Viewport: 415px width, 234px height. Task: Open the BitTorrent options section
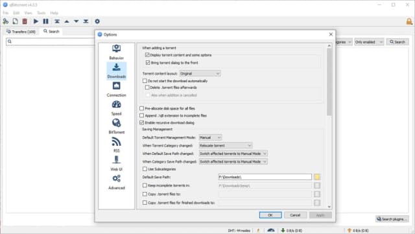click(117, 126)
